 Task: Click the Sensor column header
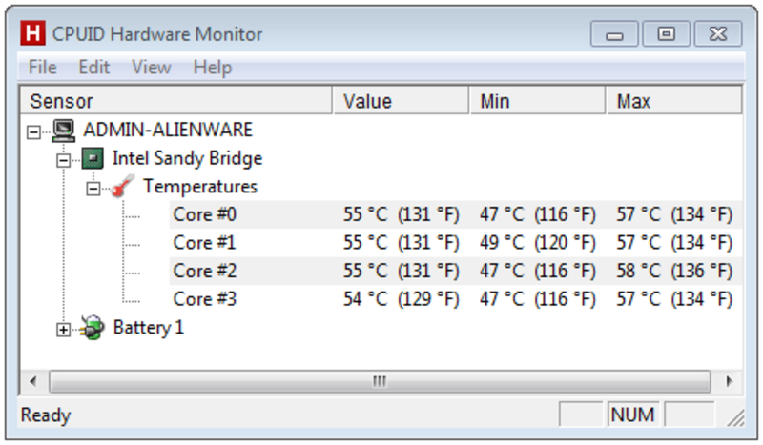176,101
